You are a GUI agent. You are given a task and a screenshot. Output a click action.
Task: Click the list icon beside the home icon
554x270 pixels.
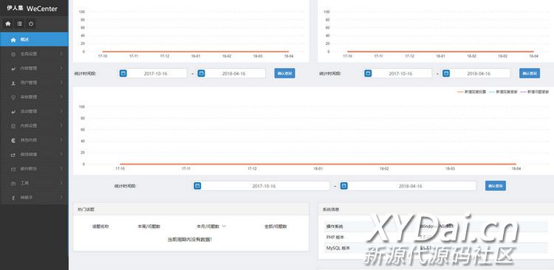[19, 24]
